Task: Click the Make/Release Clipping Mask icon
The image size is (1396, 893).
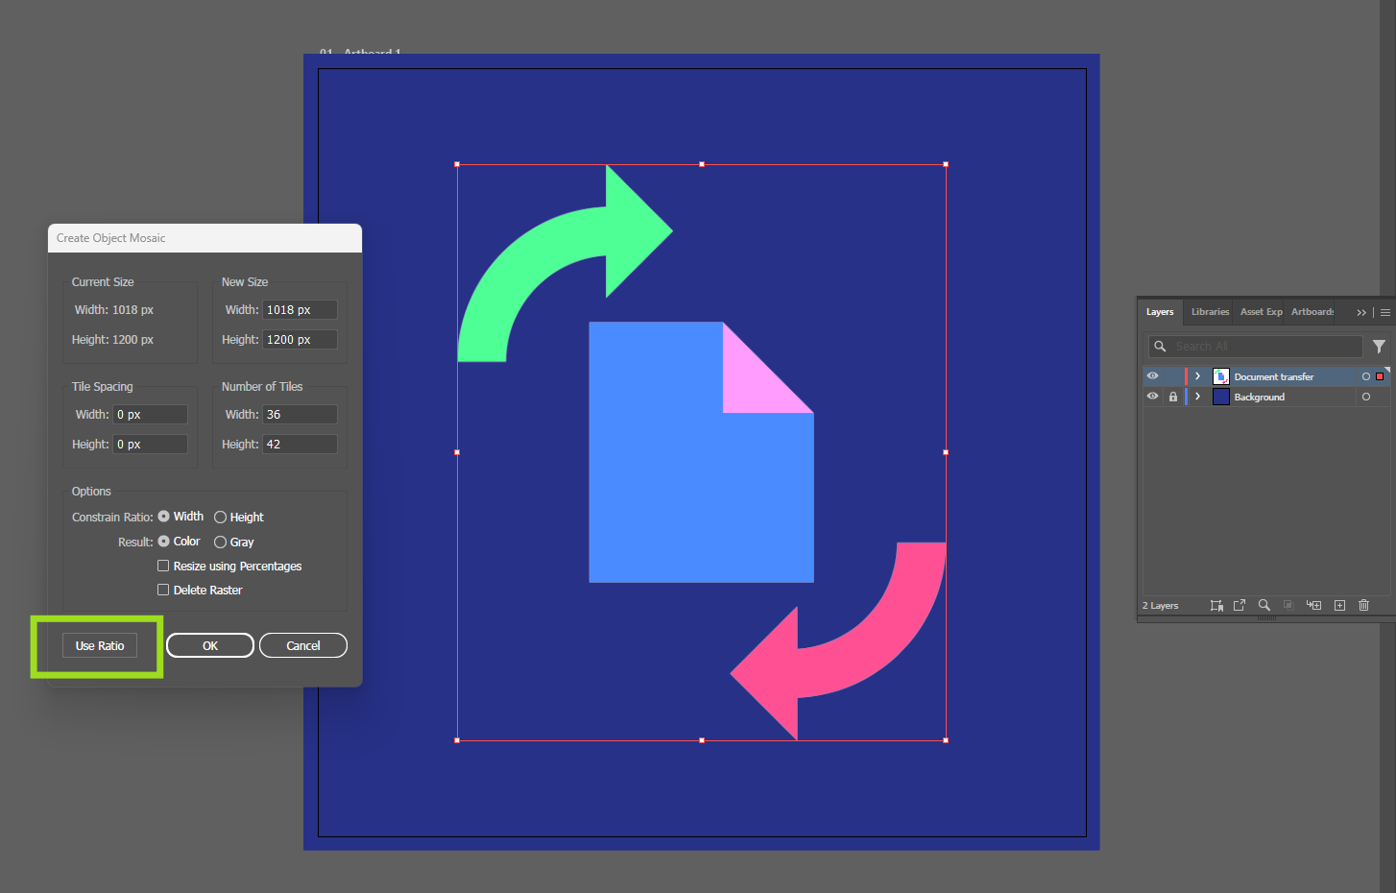Action: point(1289,605)
